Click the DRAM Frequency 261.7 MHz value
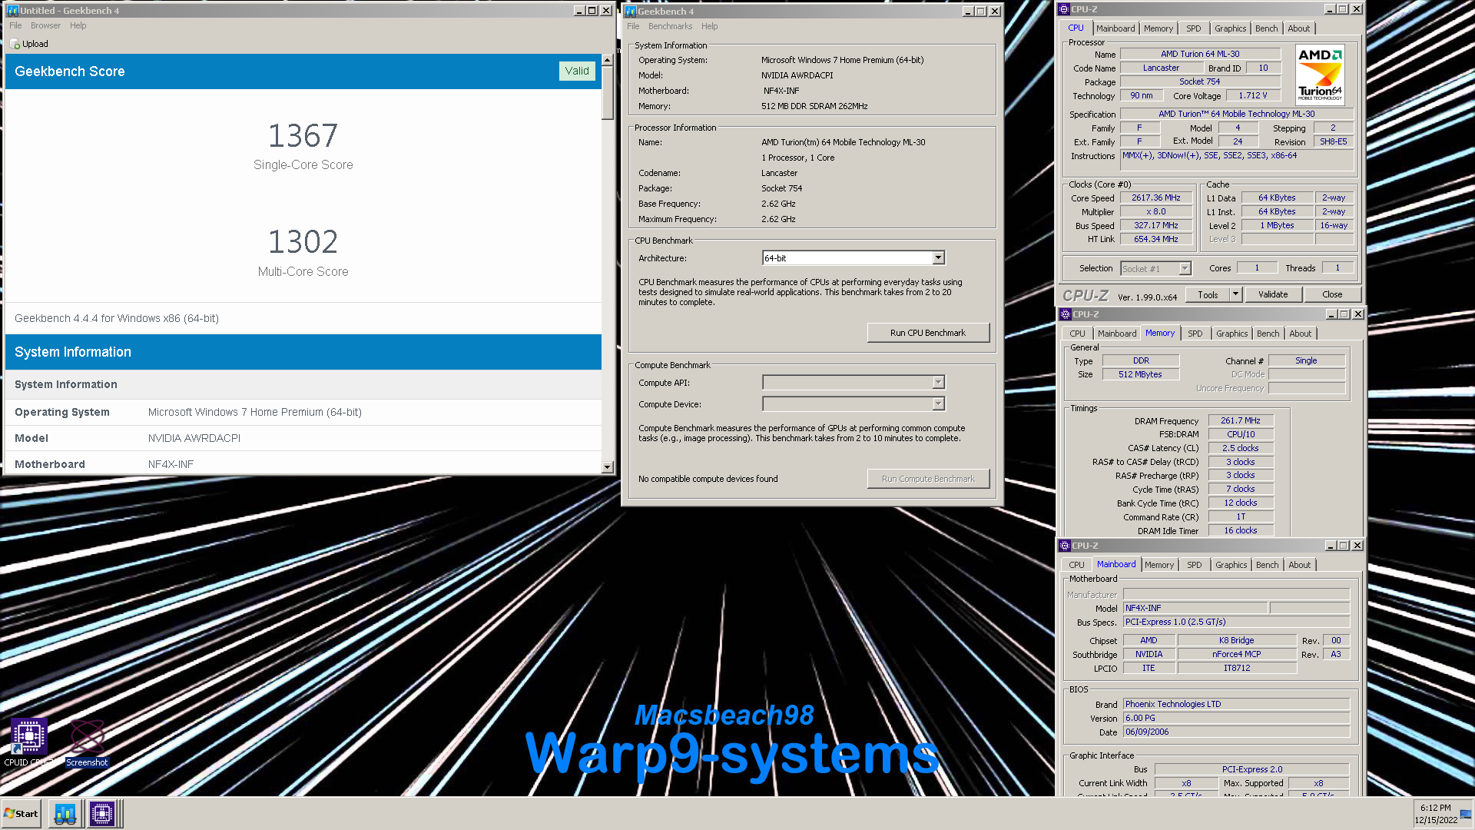1475x830 pixels. pyautogui.click(x=1241, y=420)
